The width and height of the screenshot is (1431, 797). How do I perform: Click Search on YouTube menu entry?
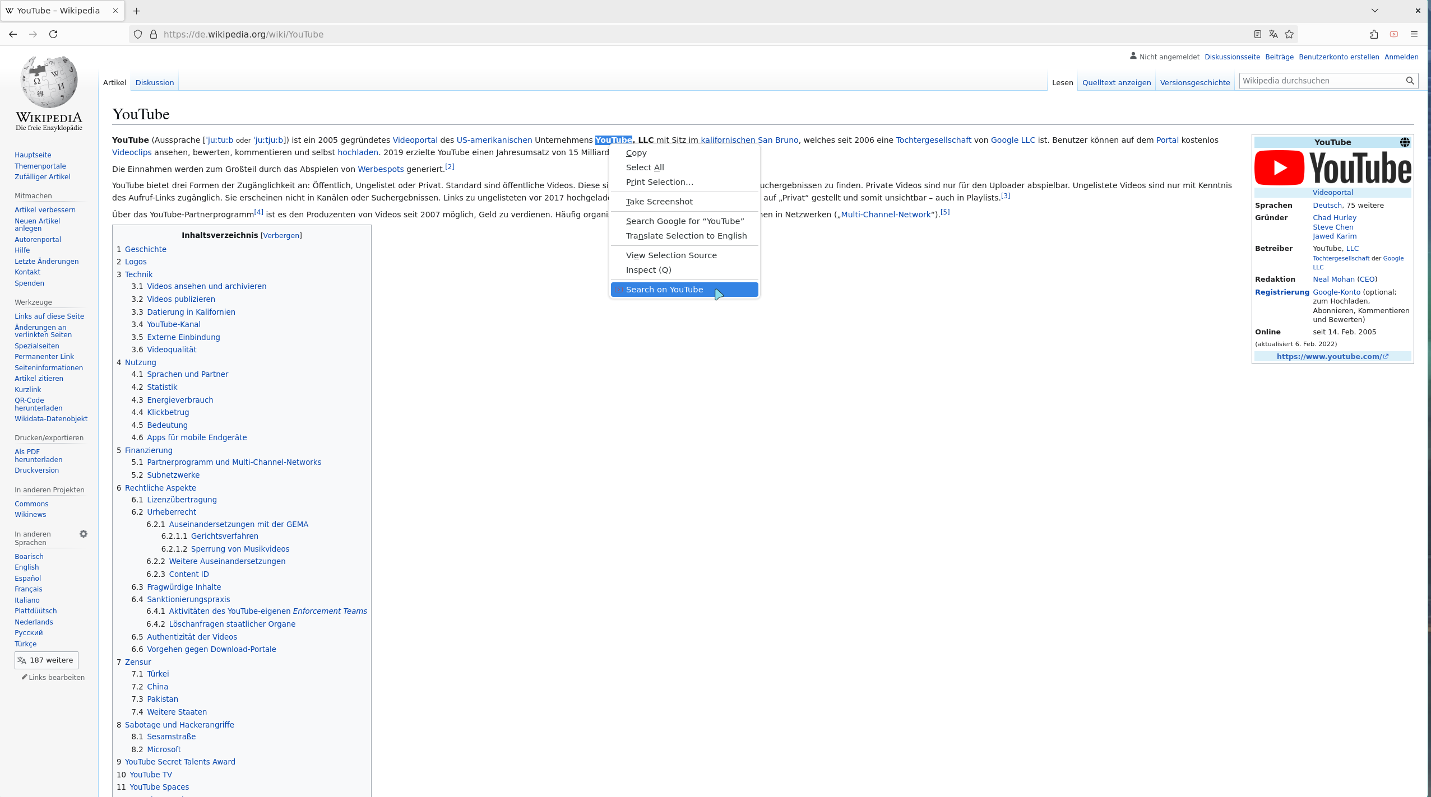click(684, 290)
